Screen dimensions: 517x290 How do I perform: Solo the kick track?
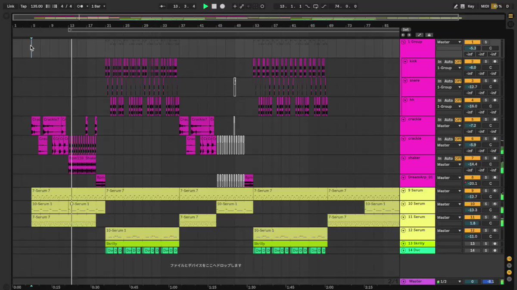click(x=486, y=61)
